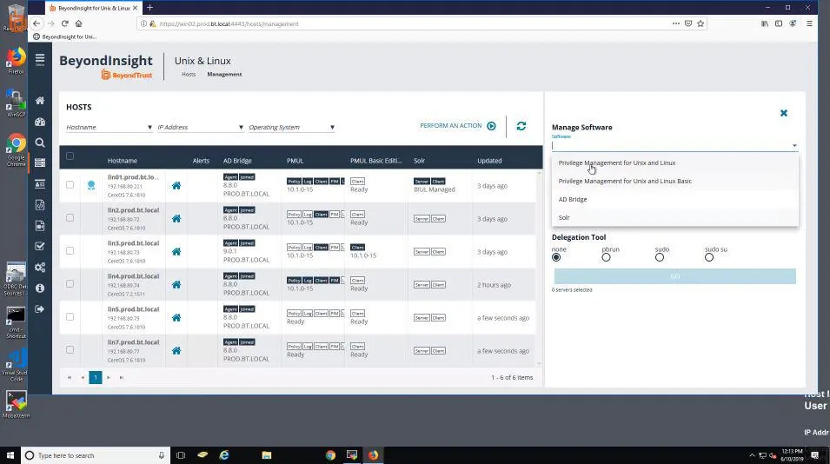Close the Manage Software panel
This screenshot has width=830, height=464.
tap(784, 113)
